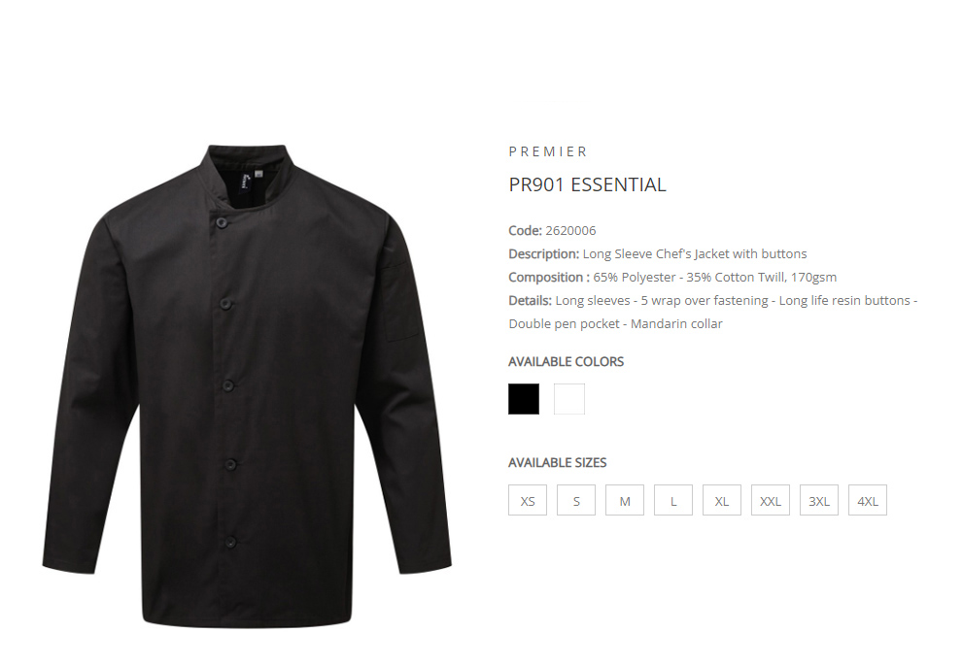963x666 pixels.
Task: Select size XXL
Action: (771, 500)
